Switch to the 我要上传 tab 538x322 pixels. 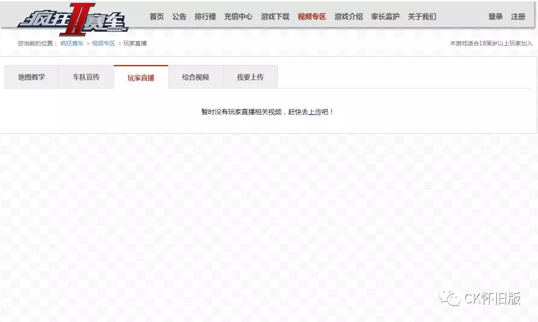[x=250, y=77]
